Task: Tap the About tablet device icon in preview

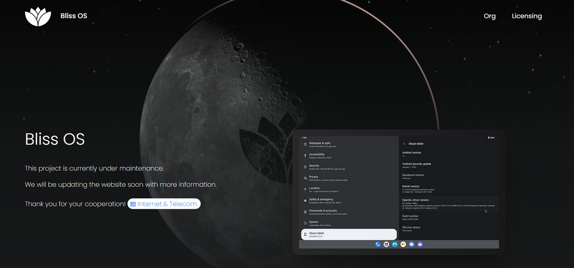Action: coord(305,234)
